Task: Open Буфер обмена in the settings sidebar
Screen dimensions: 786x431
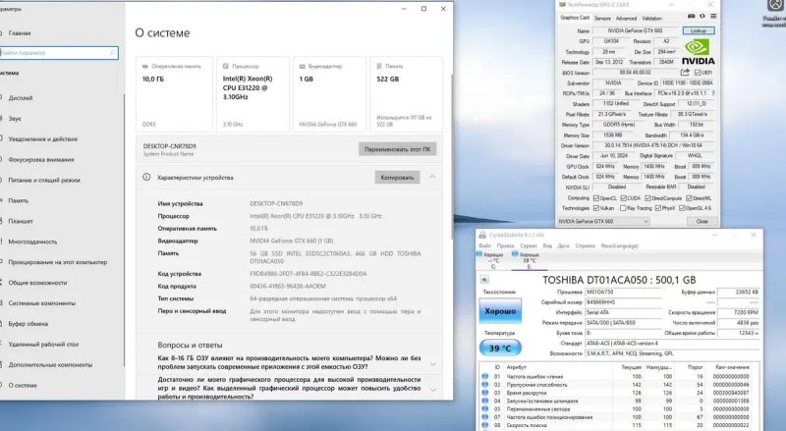Action: (28, 324)
